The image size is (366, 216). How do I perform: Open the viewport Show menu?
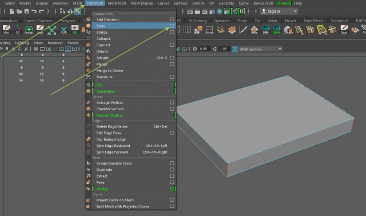[x=38, y=43]
